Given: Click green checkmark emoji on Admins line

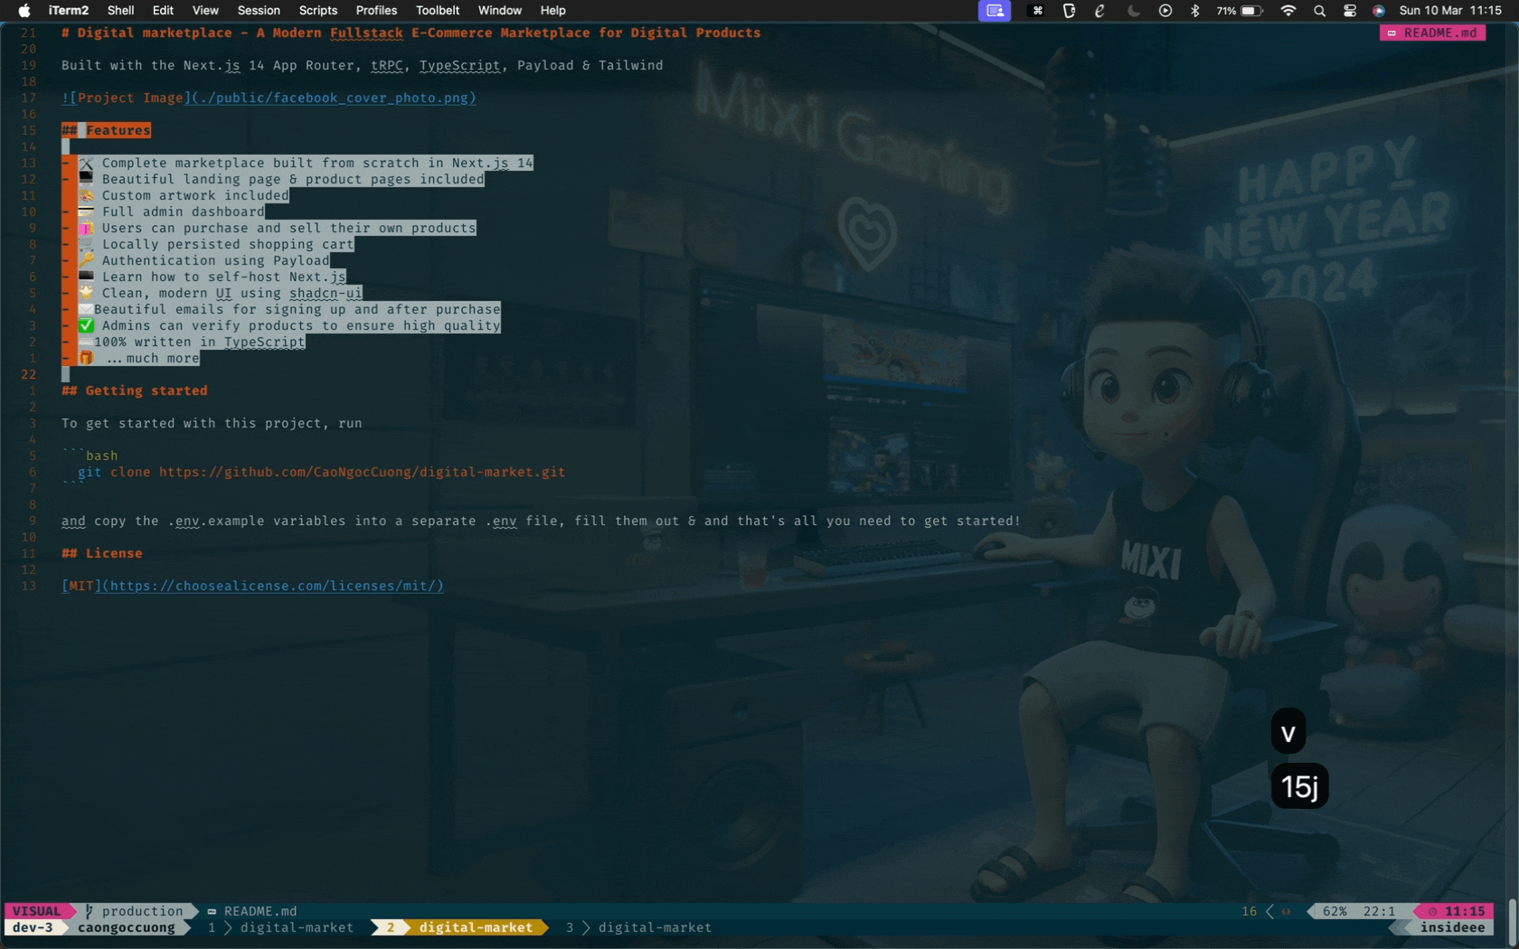Looking at the screenshot, I should pos(86,325).
